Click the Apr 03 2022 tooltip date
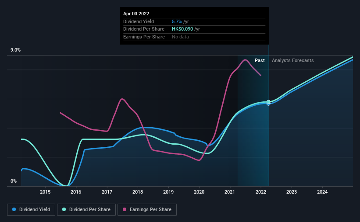360x222 pixels. click(x=136, y=14)
